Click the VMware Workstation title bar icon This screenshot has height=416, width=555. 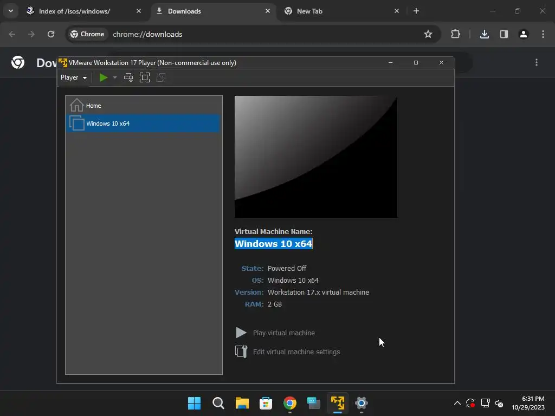click(x=63, y=63)
